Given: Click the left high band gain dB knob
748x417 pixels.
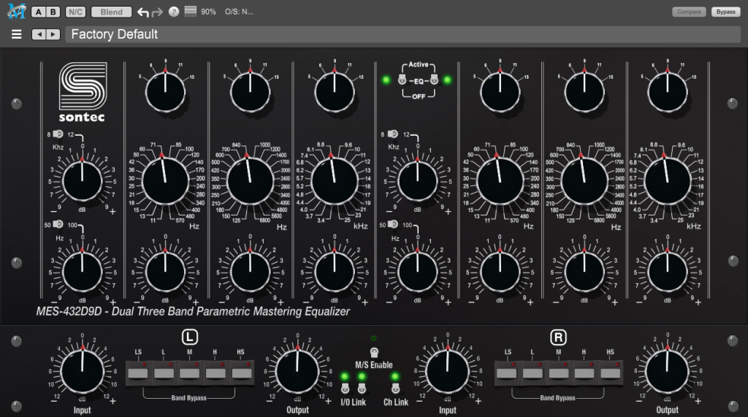Looking at the screenshot, I should pos(335,272).
